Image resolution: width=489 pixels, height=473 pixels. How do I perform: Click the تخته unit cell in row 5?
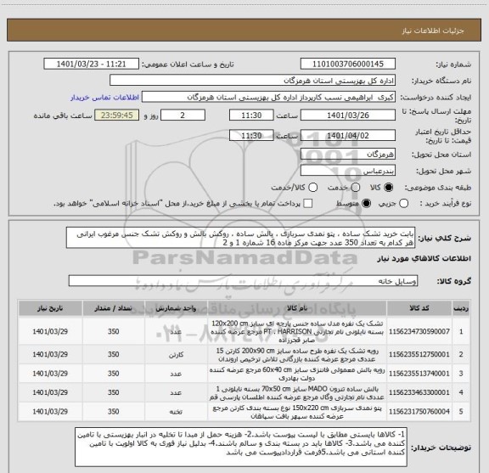click(176, 412)
